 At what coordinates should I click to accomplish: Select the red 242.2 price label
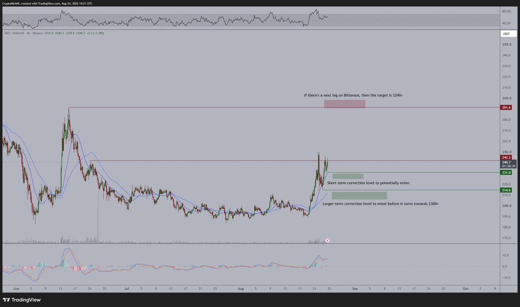(507, 158)
